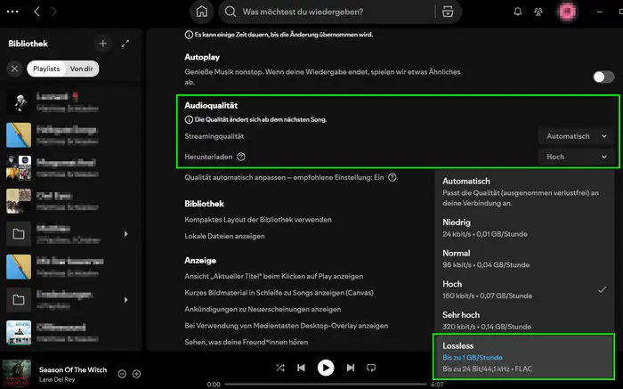Screen dimensions: 623x389
Task: Click Ankündigungen zu Neuerscheinungen anzeigen
Action: [x=263, y=309]
